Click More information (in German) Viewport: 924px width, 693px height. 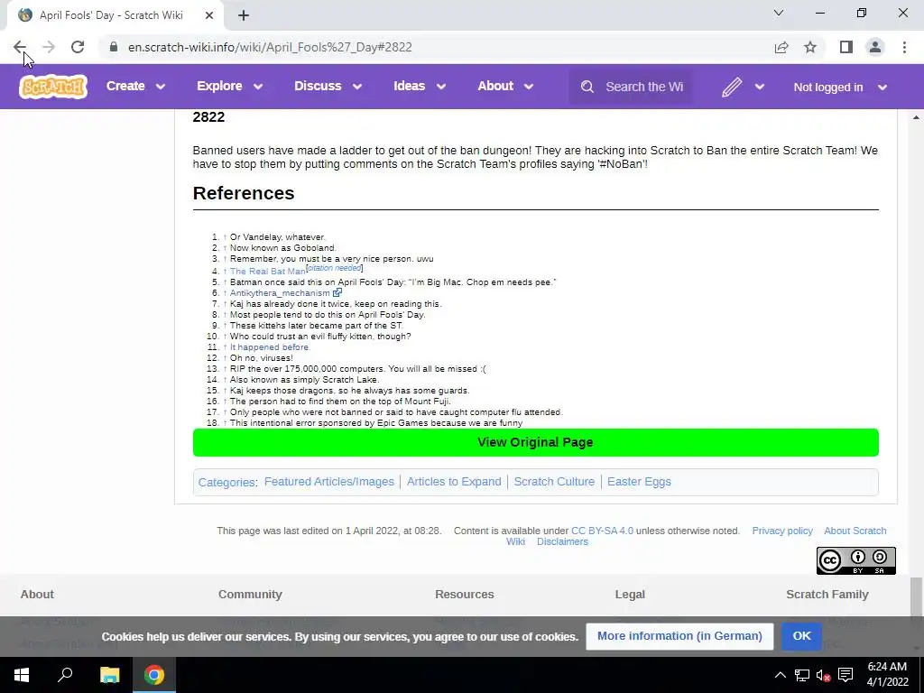[679, 636]
